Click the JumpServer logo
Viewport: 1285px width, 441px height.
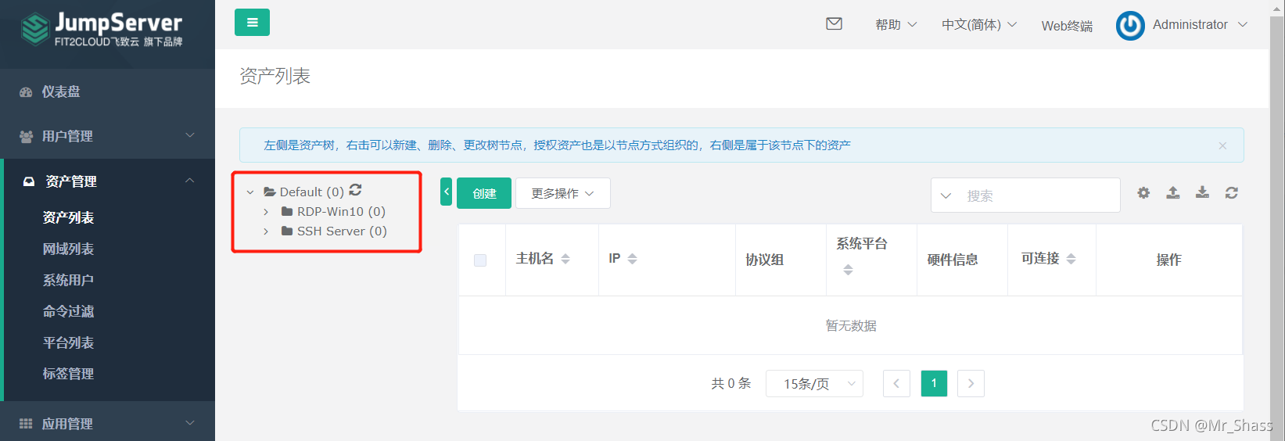[102, 30]
